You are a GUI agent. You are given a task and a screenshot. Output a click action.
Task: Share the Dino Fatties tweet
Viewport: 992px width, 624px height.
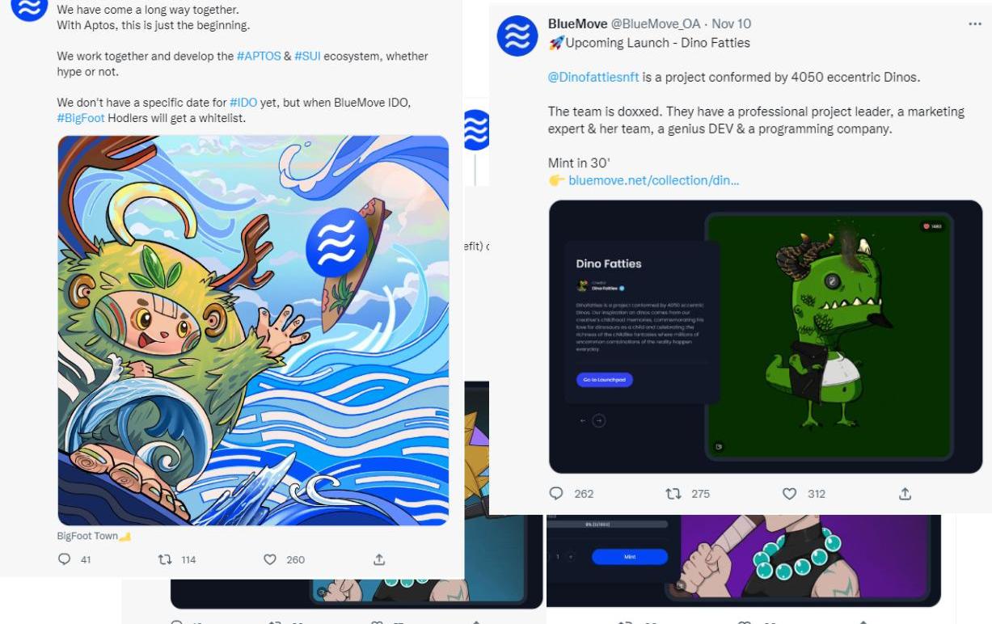tap(905, 493)
